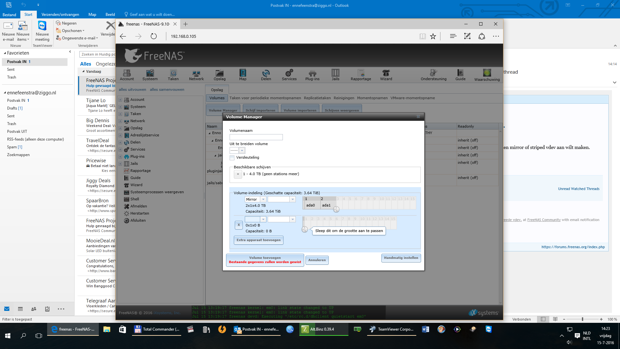Add the 4.0 TB disk with plus button

pos(238,174)
